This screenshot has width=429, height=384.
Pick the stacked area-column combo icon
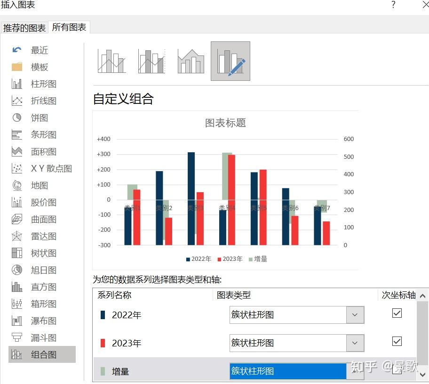[191, 61]
